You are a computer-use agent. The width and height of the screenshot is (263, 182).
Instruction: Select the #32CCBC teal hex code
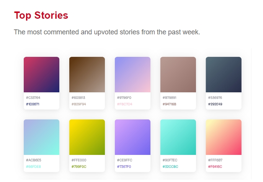[x=170, y=166]
